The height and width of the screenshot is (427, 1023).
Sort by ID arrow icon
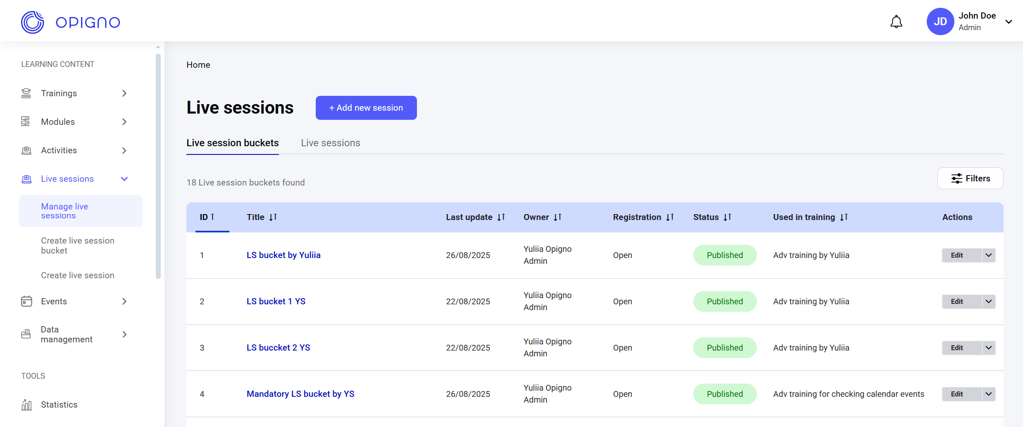click(214, 217)
